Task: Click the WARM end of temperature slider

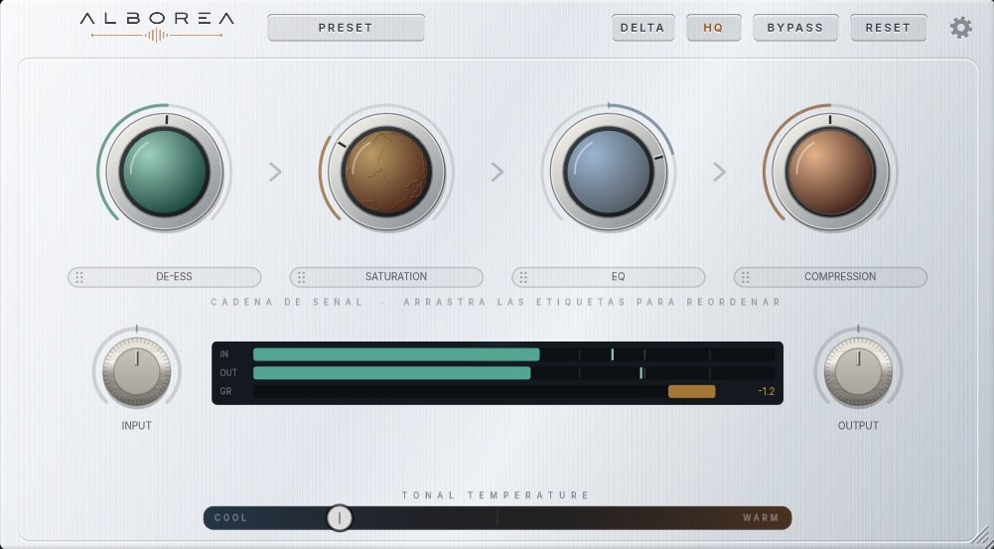Action: [x=761, y=518]
